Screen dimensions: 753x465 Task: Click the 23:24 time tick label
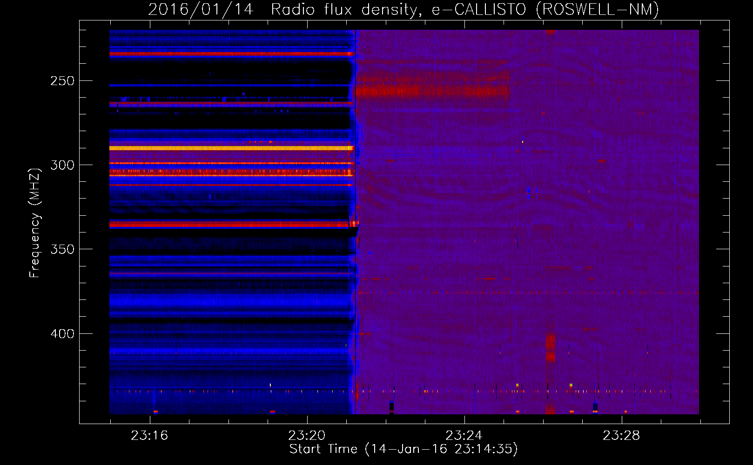[x=464, y=436]
